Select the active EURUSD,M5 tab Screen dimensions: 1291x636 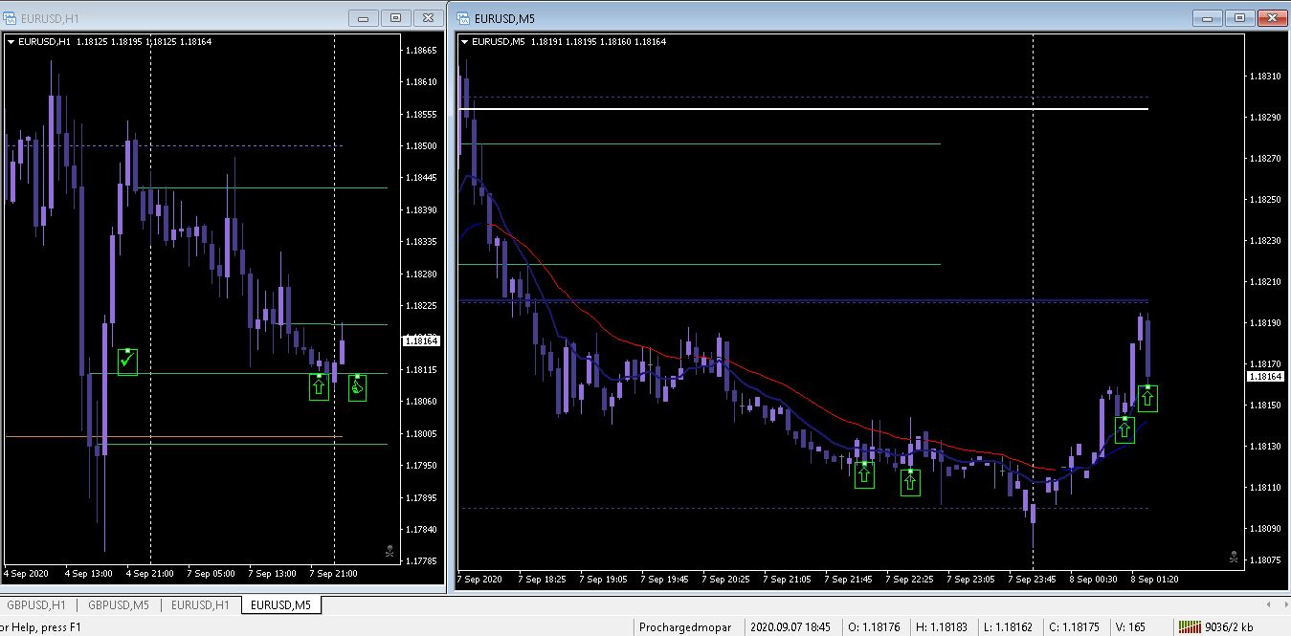(281, 604)
